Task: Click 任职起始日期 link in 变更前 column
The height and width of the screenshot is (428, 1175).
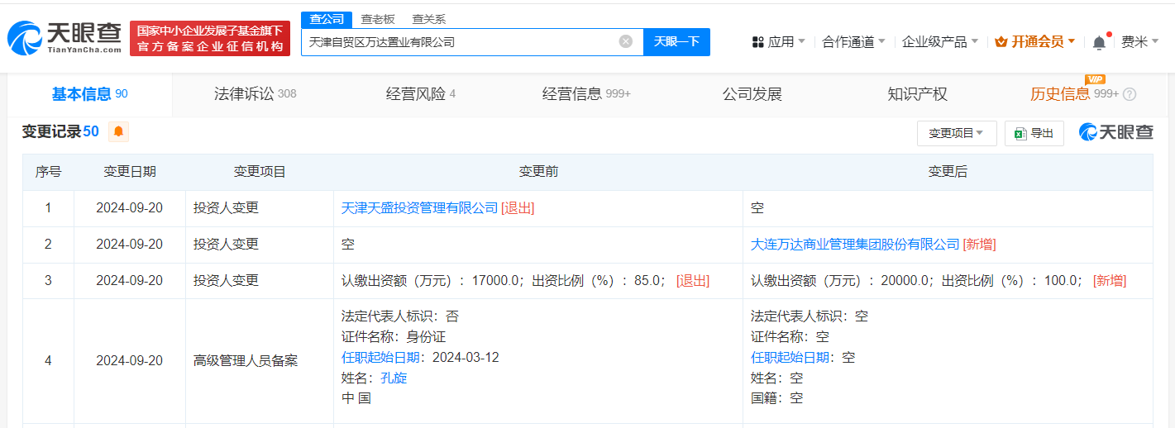Action: (x=381, y=357)
